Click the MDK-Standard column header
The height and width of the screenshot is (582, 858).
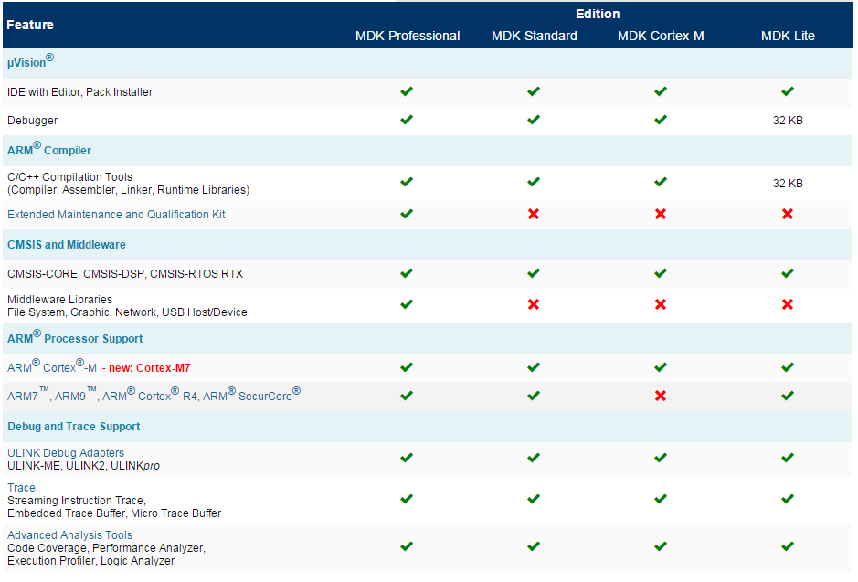(534, 36)
